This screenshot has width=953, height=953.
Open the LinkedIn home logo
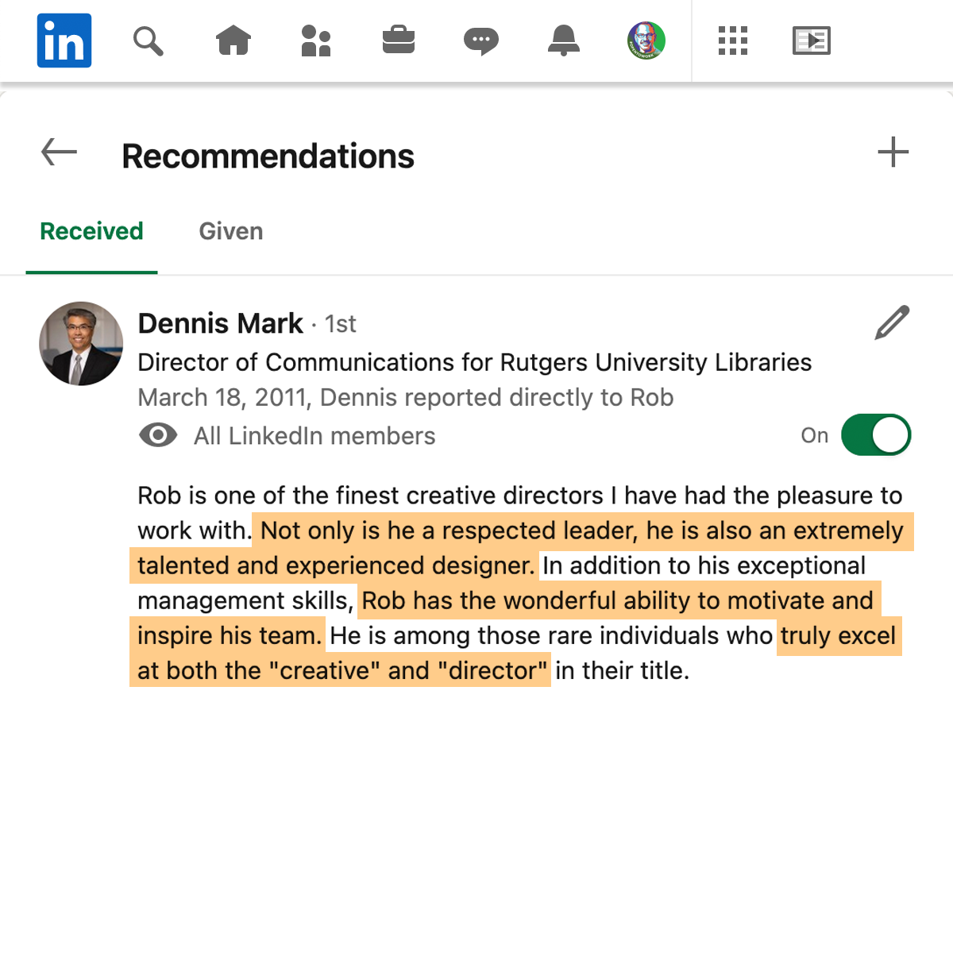(64, 41)
